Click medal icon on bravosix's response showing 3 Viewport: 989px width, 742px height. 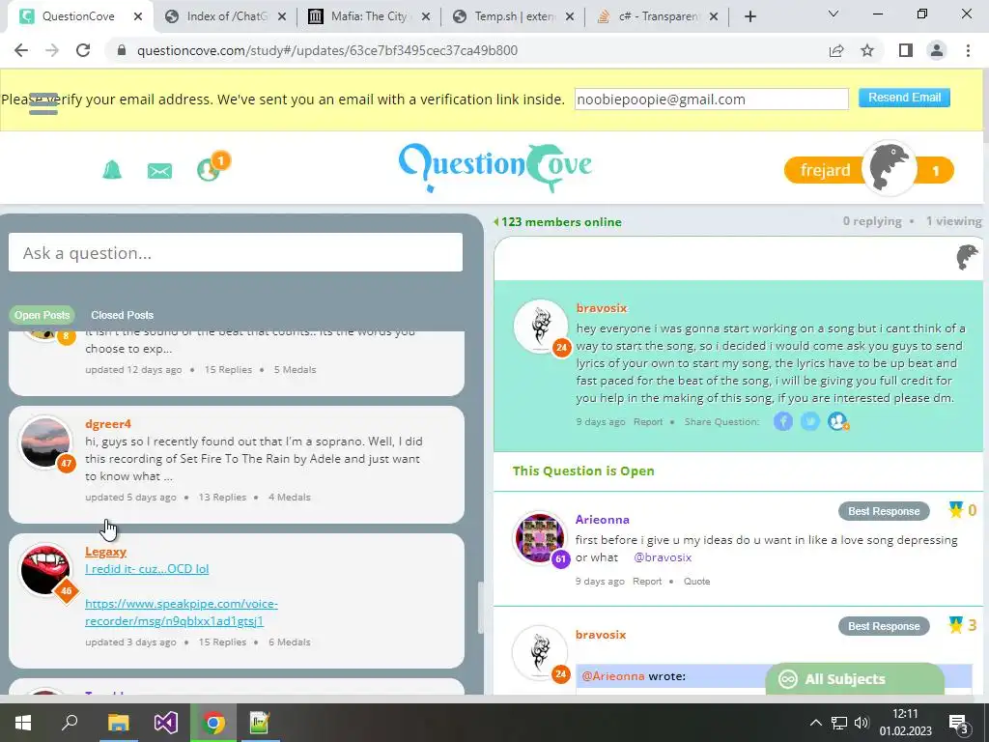[955, 625]
